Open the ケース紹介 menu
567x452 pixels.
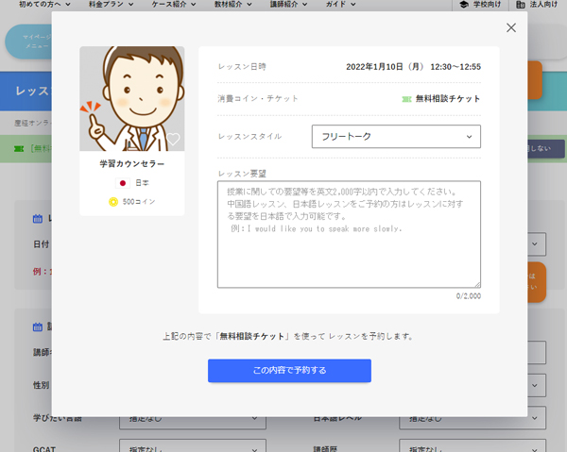point(172,5)
